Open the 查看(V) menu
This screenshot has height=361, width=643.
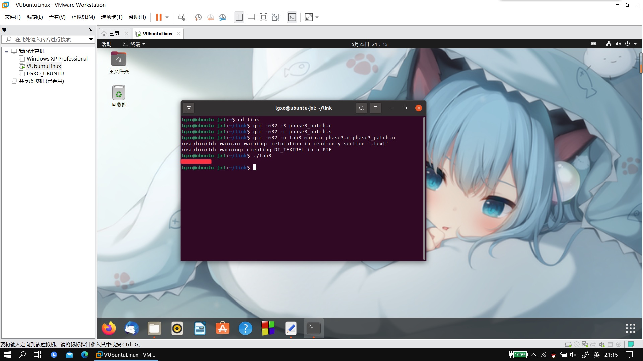pyautogui.click(x=57, y=17)
